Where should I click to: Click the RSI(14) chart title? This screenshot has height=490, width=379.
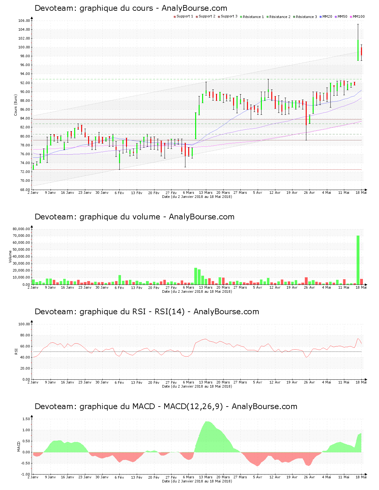pos(147,312)
